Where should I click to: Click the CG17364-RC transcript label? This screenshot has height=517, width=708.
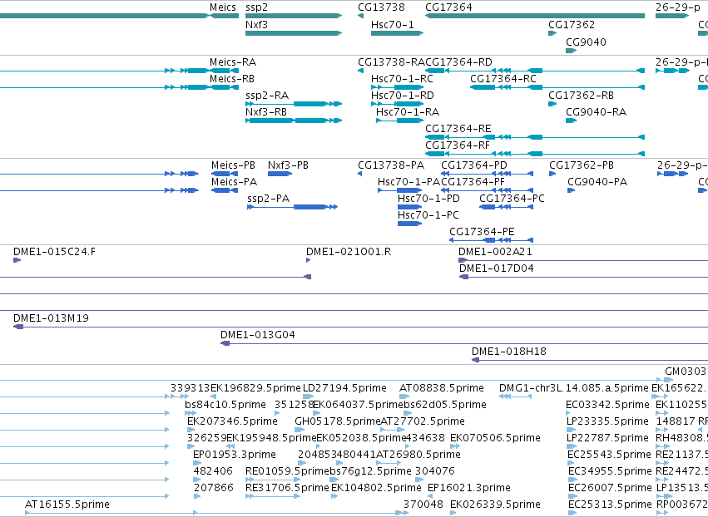pyautogui.click(x=503, y=78)
